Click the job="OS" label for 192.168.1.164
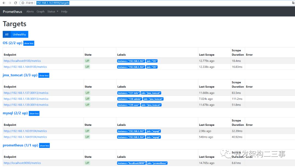The width and height of the screenshot is (295, 167). (x=152, y=67)
